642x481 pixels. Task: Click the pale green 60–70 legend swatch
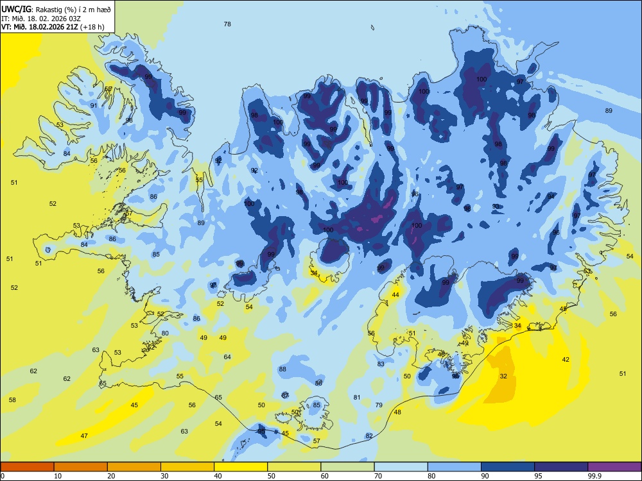coord(347,467)
